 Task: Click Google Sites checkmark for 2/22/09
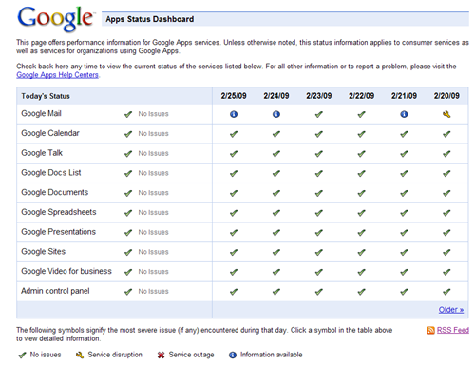point(361,252)
